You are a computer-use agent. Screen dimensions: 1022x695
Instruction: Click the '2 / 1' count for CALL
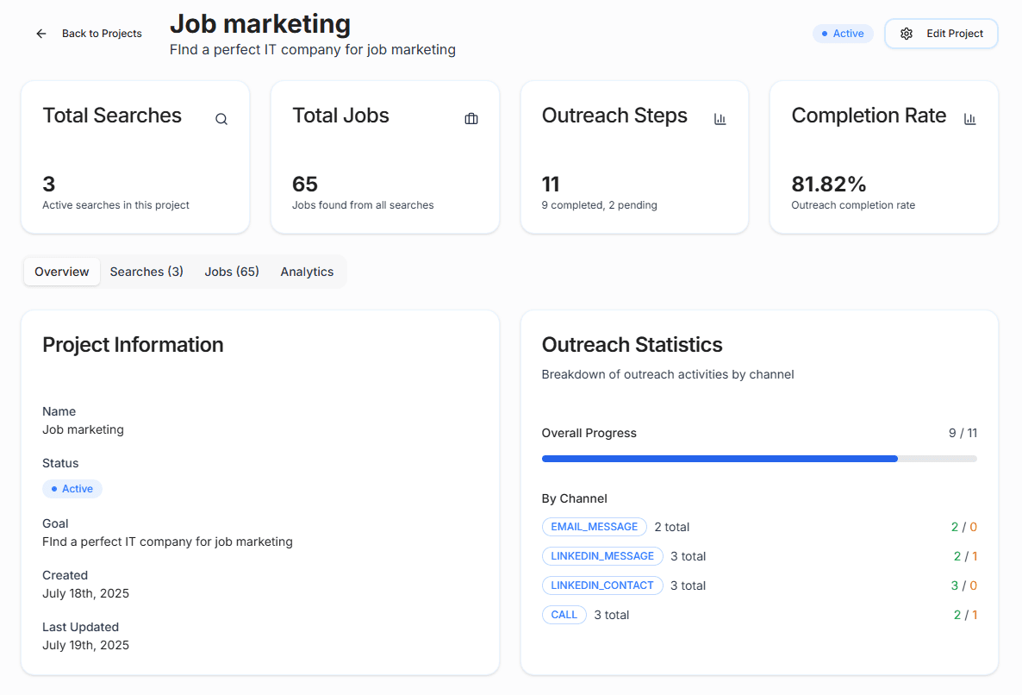pos(965,615)
